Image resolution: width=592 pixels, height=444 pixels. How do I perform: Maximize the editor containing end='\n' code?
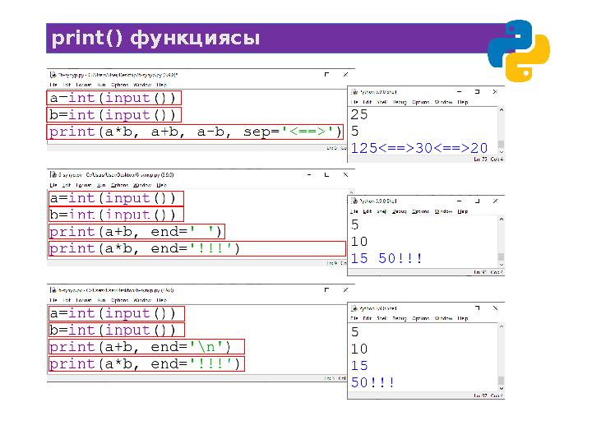coord(326,289)
